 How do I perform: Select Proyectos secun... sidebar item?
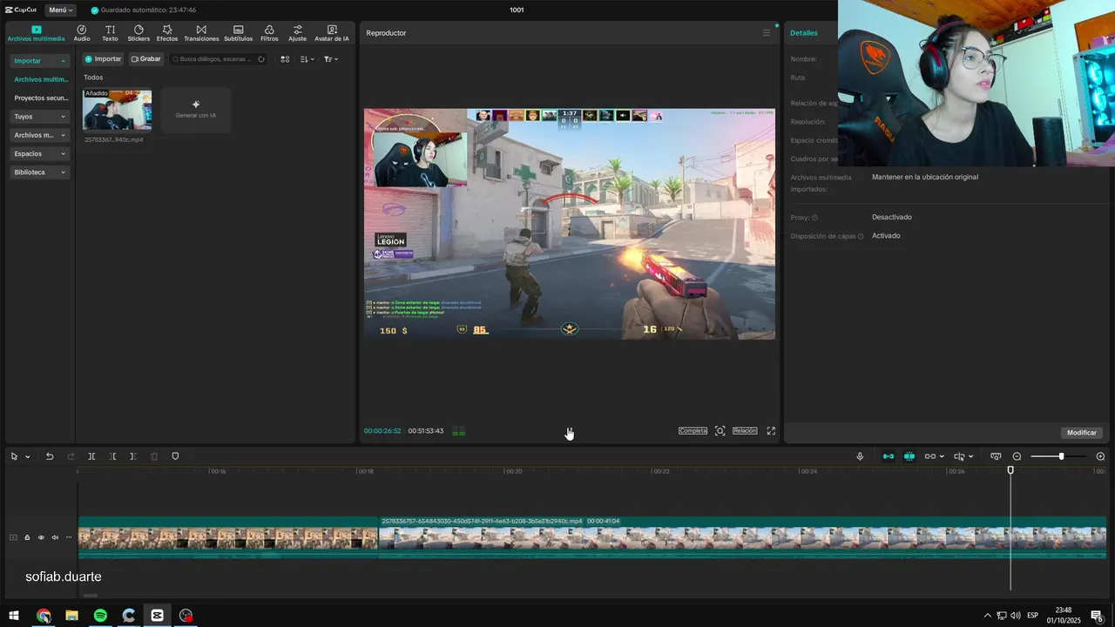41,98
